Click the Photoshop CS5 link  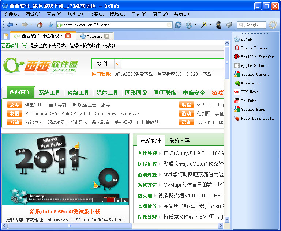(41, 114)
